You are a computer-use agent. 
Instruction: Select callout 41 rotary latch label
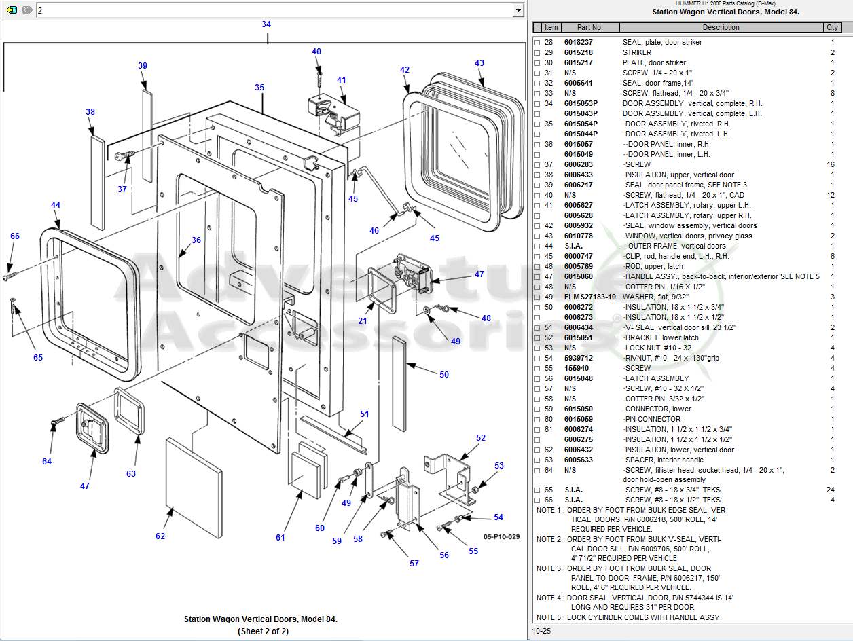[x=342, y=80]
